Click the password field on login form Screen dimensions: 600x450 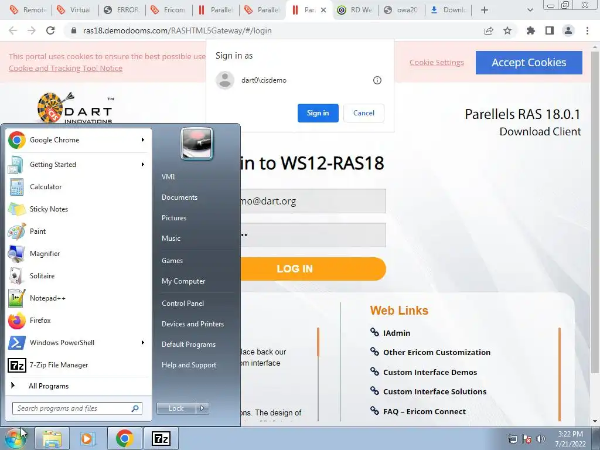(x=313, y=235)
